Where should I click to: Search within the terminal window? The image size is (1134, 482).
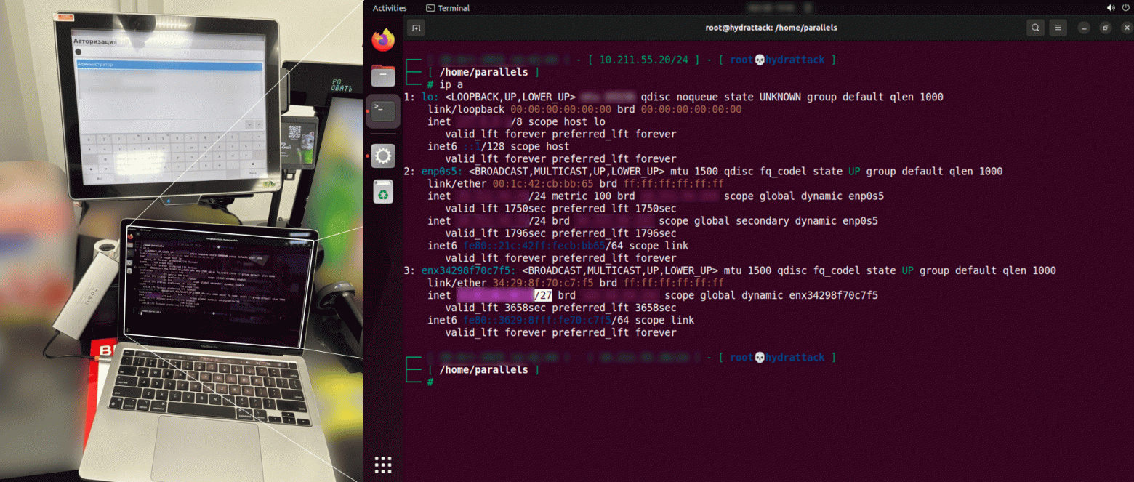coord(1035,28)
